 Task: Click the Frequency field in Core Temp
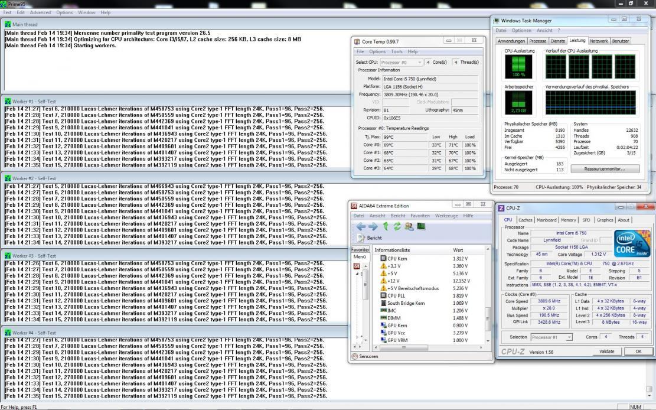pos(430,95)
